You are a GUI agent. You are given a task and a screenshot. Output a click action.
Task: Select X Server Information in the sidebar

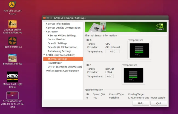(58, 24)
